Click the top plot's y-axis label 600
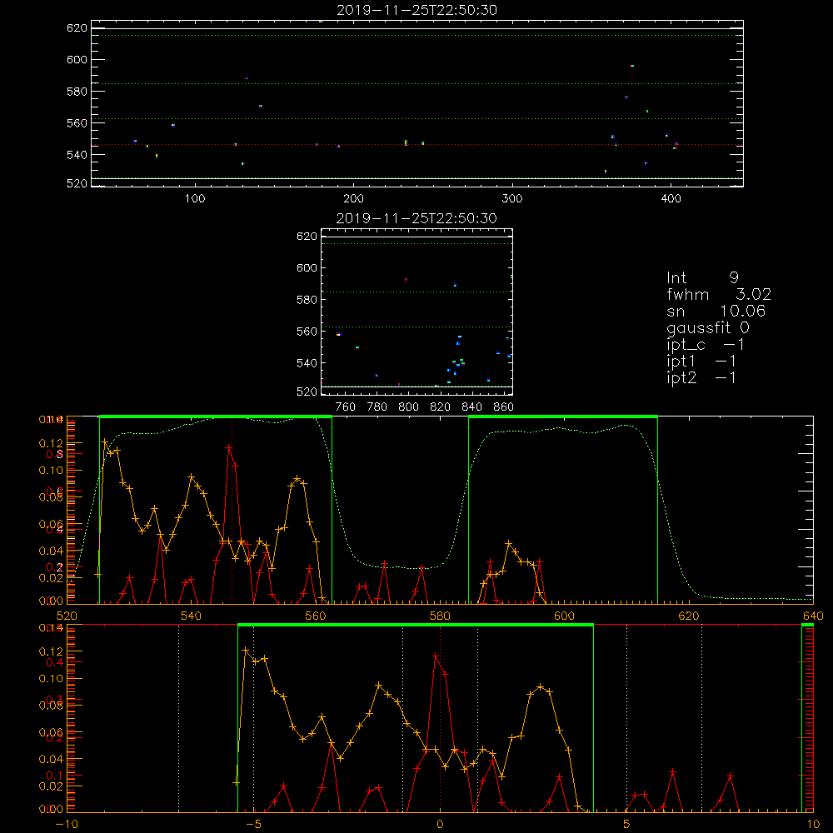The width and height of the screenshot is (833, 833). [x=77, y=59]
